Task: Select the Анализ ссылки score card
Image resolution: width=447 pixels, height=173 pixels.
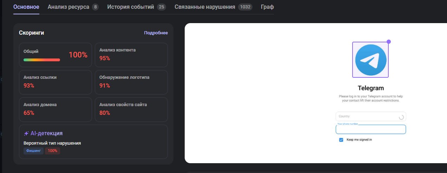Action: pos(55,82)
